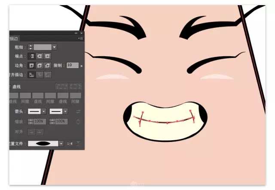The width and height of the screenshot is (275, 190).
Task: Select the projecting cap endpoint icon
Action: [47, 56]
